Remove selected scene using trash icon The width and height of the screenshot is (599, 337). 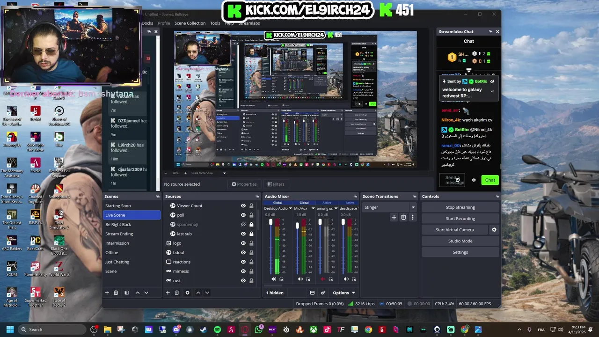coord(116,293)
